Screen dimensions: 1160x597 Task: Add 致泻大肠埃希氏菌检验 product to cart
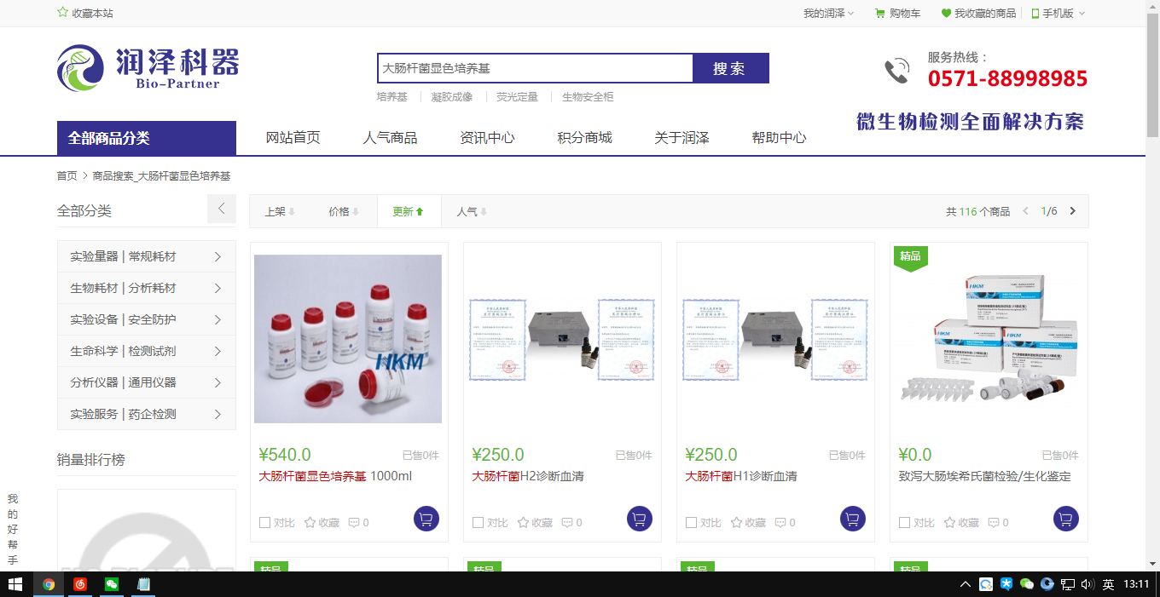(x=1066, y=518)
